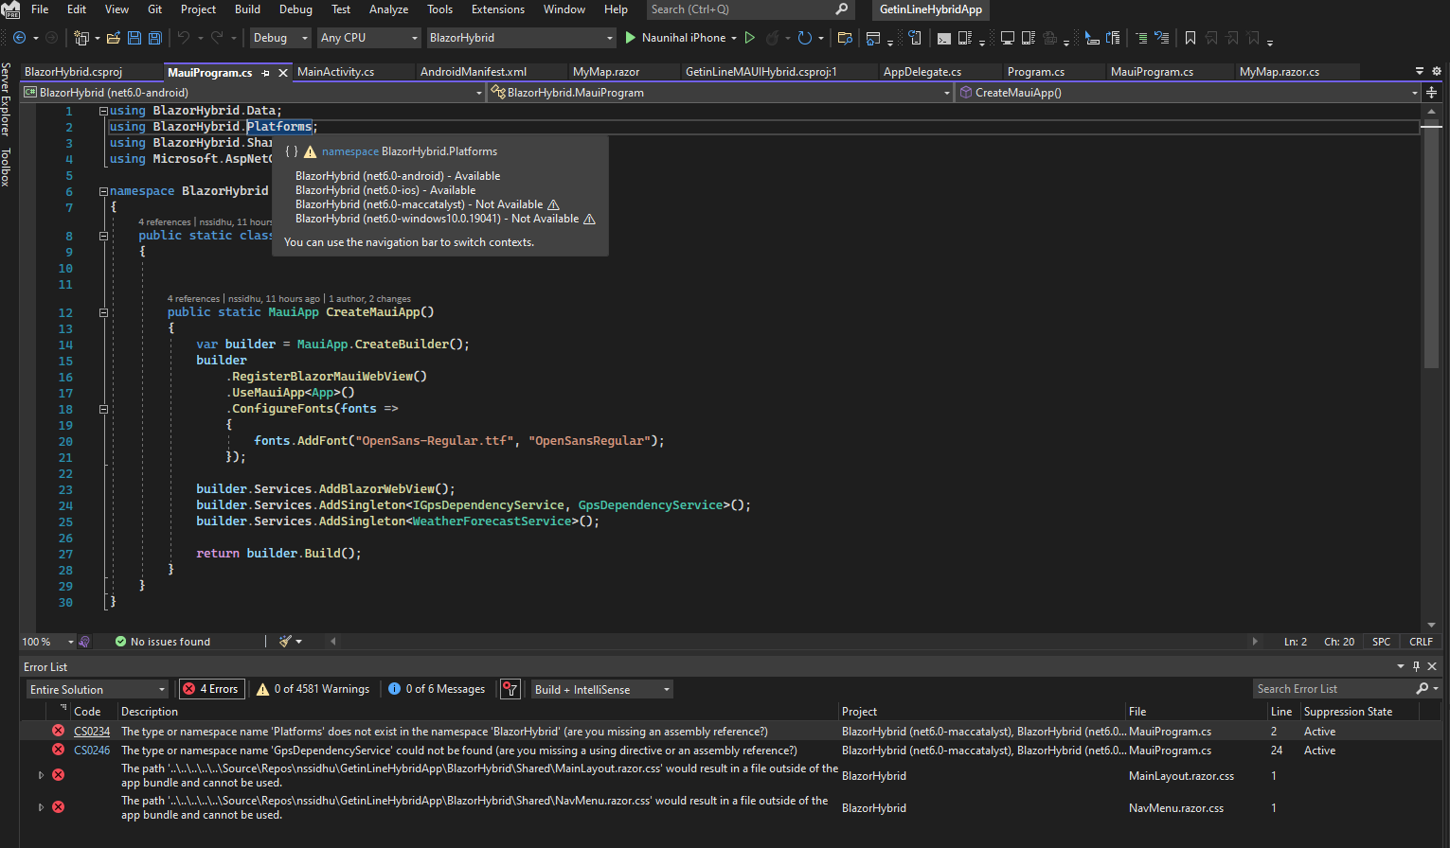This screenshot has height=848, width=1450.
Task: Click the Navigate Backward arrow icon
Action: (19, 38)
